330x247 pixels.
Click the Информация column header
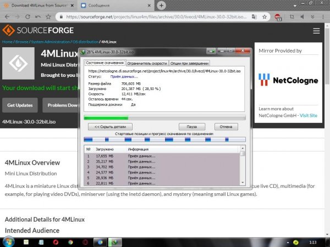(x=138, y=149)
